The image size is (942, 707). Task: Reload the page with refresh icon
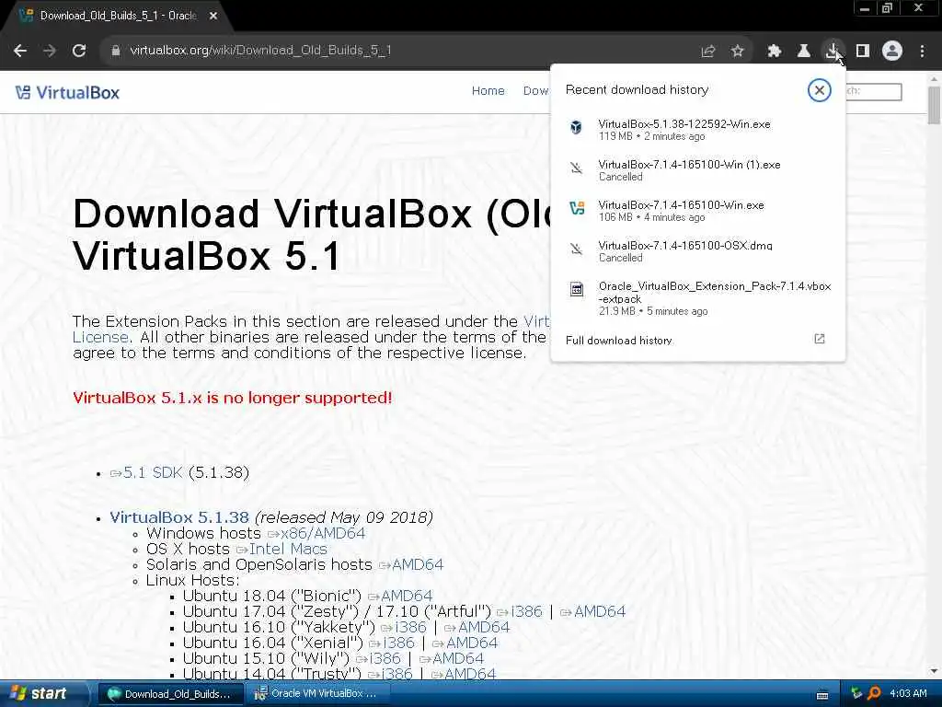[x=79, y=51]
